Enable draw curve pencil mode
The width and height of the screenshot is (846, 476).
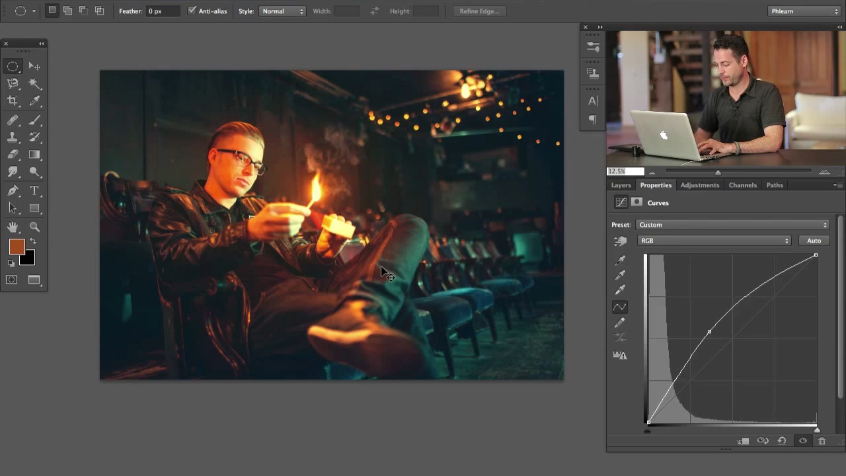[620, 323]
